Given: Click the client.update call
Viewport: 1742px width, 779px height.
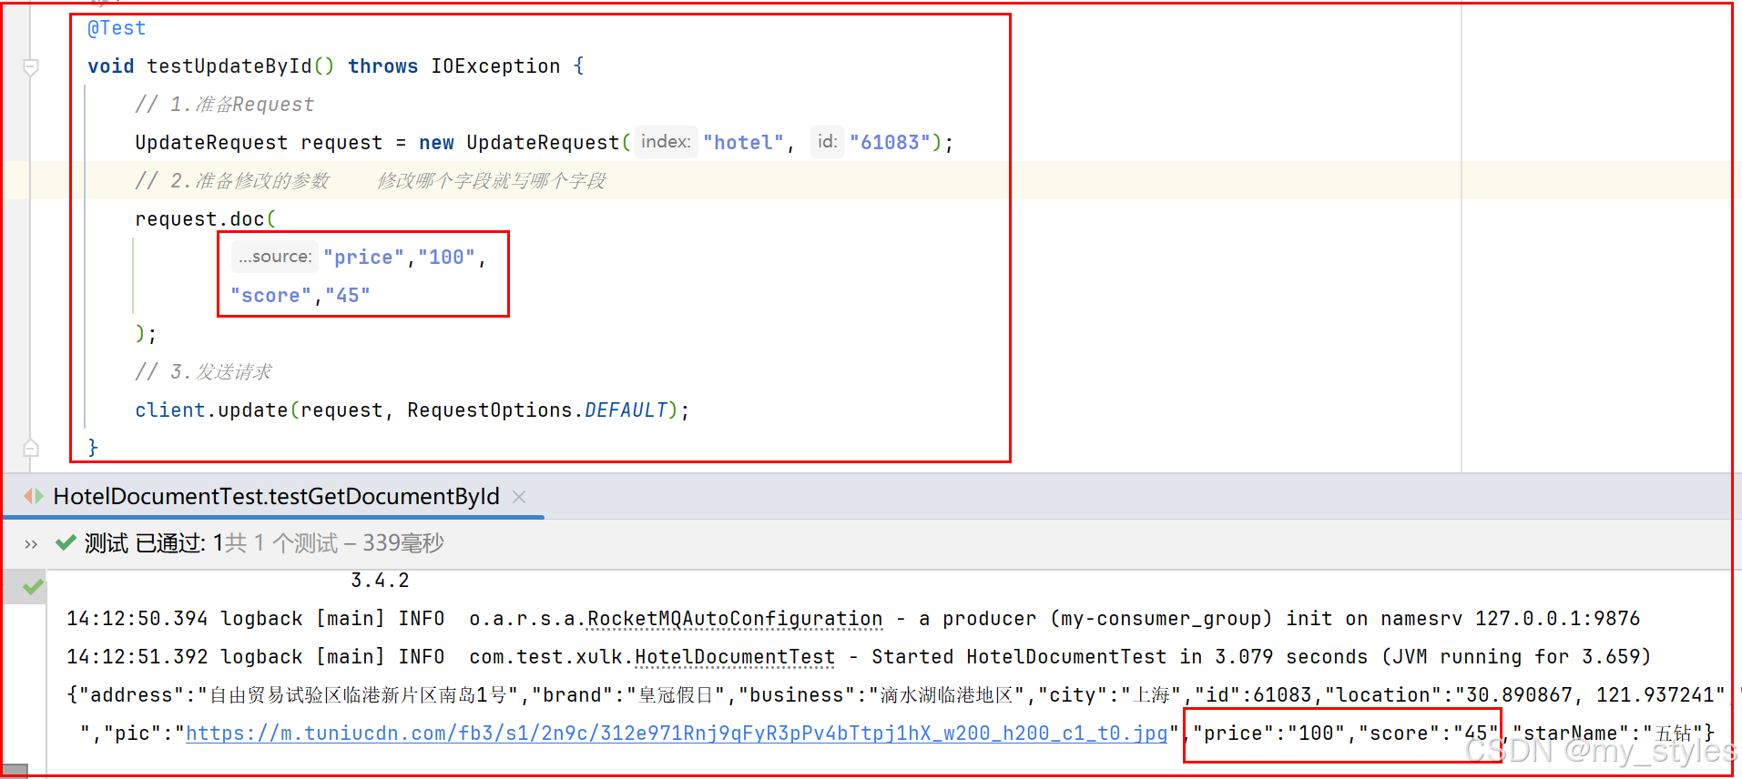Looking at the screenshot, I should point(211,410).
